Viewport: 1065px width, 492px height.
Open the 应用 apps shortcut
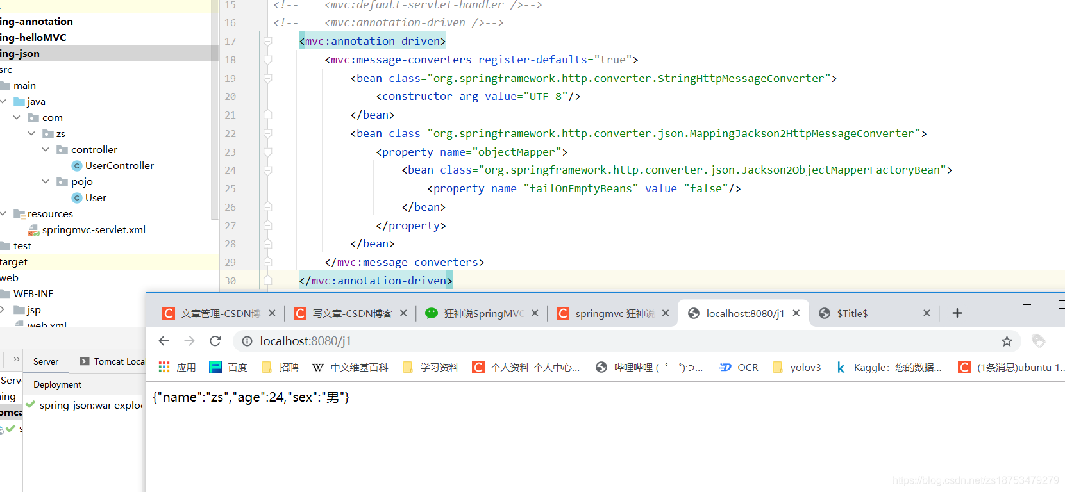tap(177, 367)
